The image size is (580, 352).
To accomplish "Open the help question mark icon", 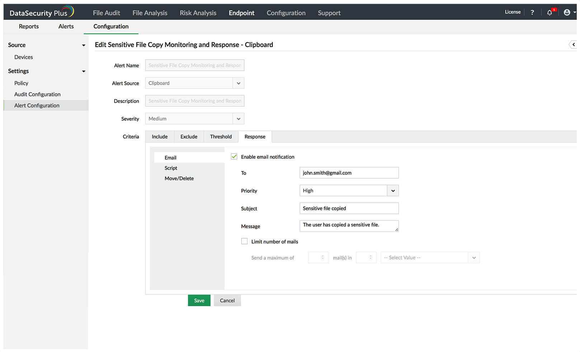I will pos(532,13).
